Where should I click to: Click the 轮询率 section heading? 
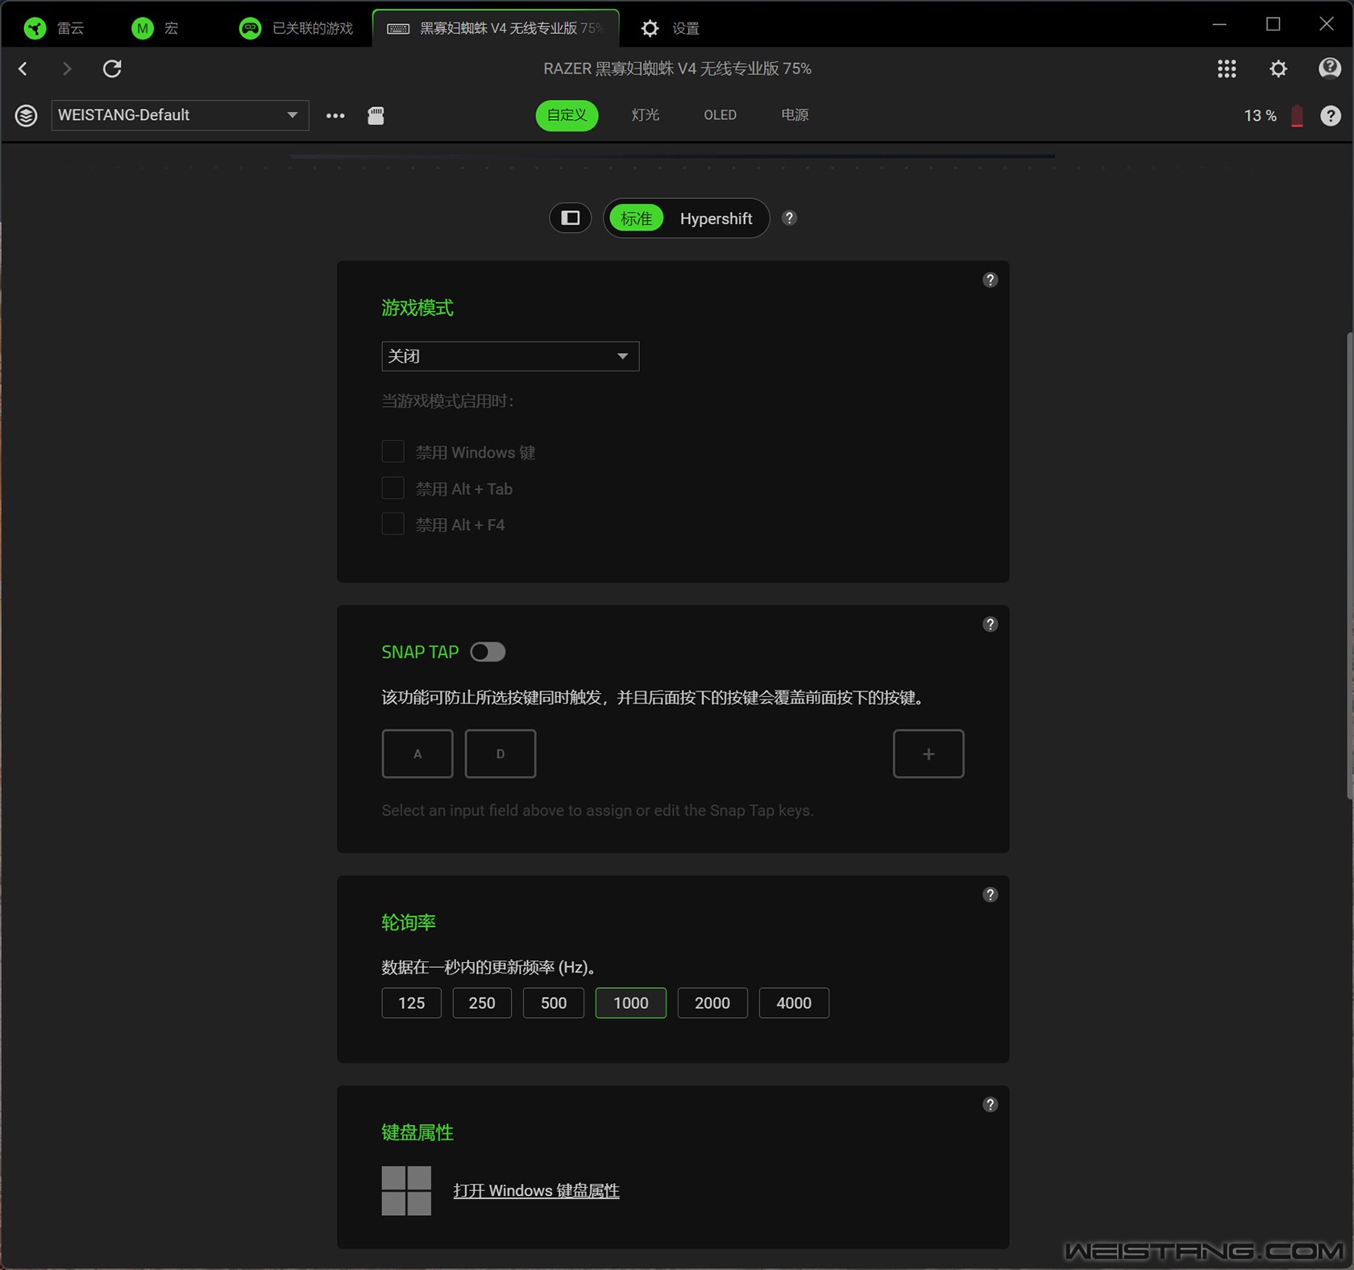point(409,923)
